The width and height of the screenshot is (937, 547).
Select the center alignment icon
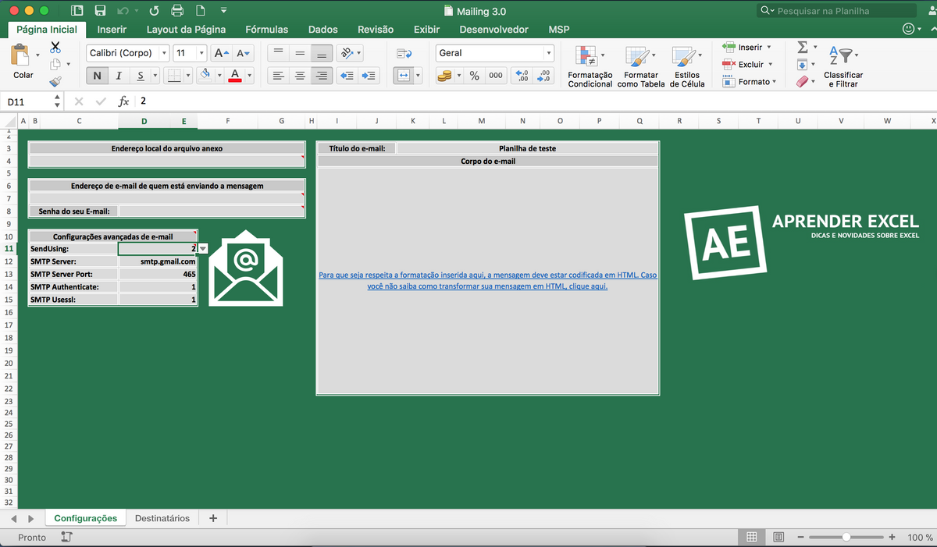click(x=300, y=76)
